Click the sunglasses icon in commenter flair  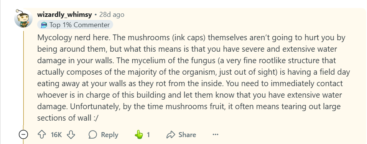(44, 25)
